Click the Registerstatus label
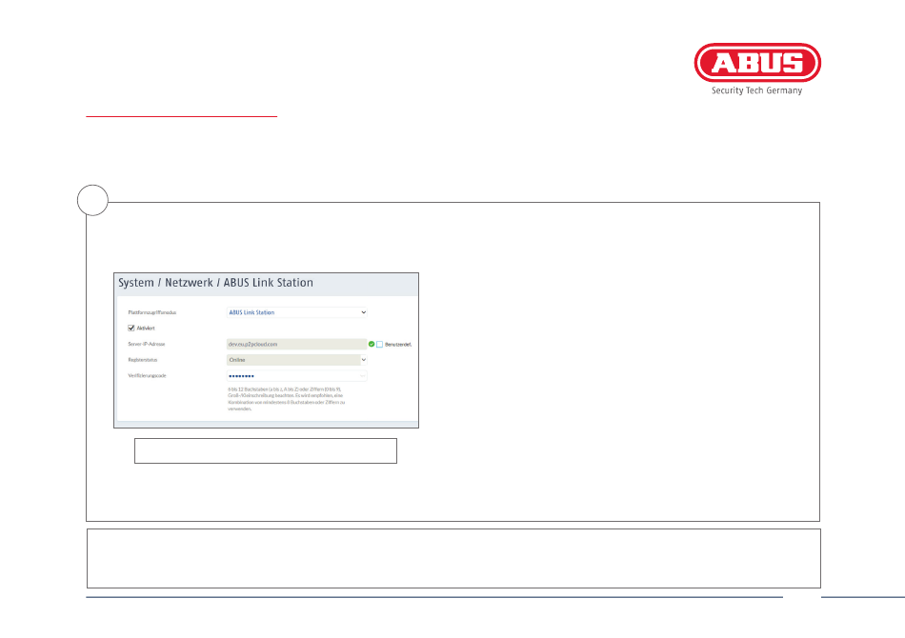 pos(143,360)
